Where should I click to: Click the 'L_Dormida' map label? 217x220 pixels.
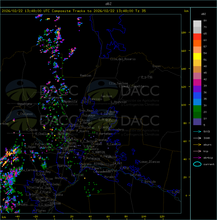click(148, 182)
